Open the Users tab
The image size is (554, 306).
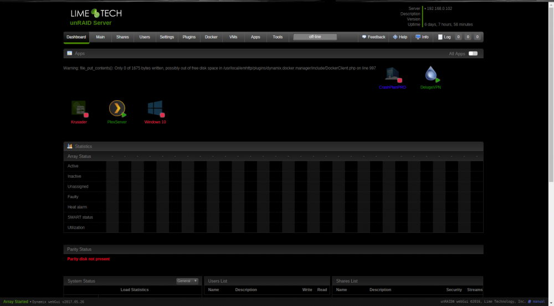(145, 37)
